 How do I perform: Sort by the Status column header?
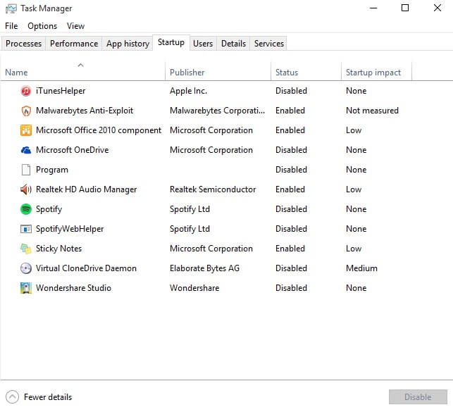287,73
